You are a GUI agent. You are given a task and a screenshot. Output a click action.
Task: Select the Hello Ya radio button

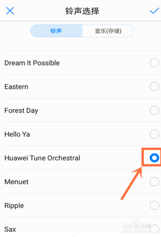(x=154, y=134)
